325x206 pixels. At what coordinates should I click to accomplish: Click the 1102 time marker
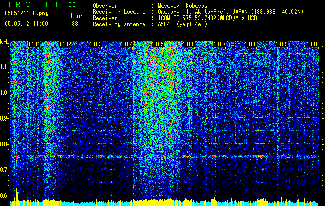(x=65, y=44)
